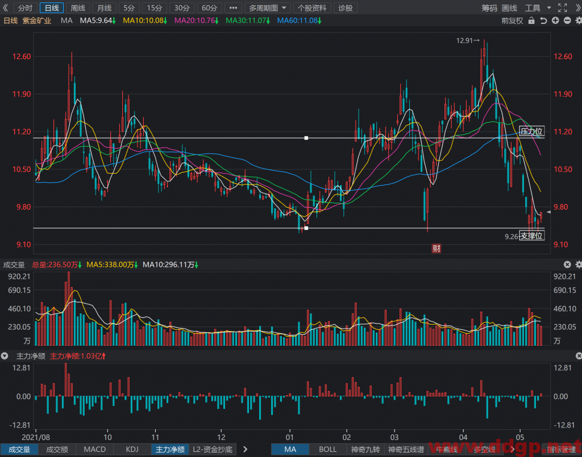Open 诊股 stock diagnosis
The width and height of the screenshot is (582, 457).
tap(345, 8)
